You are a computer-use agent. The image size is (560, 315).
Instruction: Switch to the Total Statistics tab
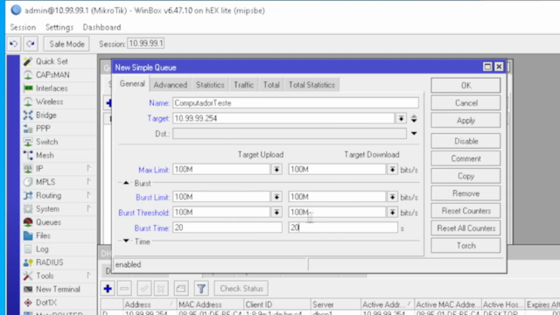point(311,85)
